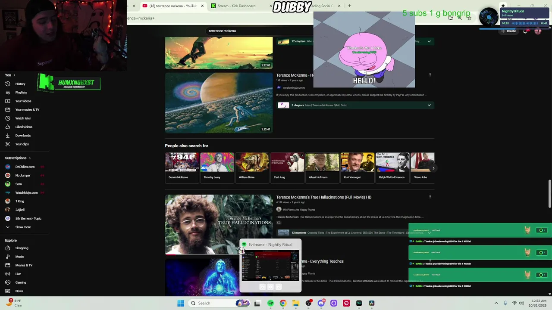Open WatchMojo.com subscription

click(x=26, y=192)
